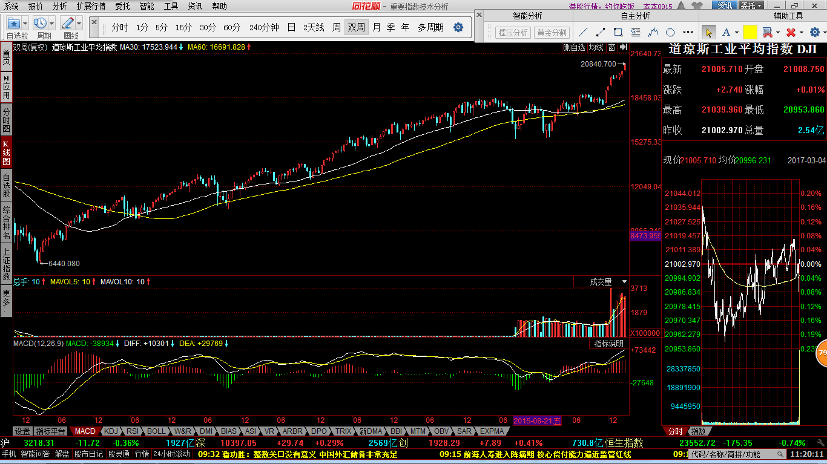Activate the arrow pointer selection tool
This screenshot has height=464, width=827.
point(708,32)
